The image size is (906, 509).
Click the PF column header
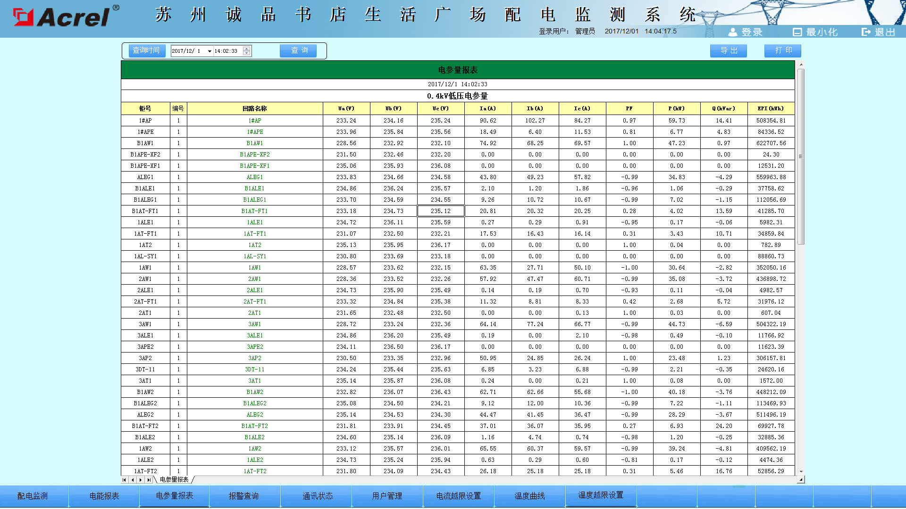coord(629,108)
